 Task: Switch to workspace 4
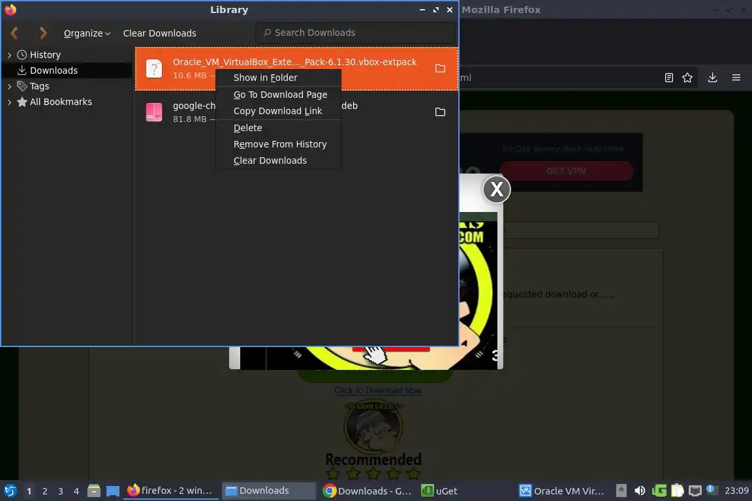click(76, 491)
